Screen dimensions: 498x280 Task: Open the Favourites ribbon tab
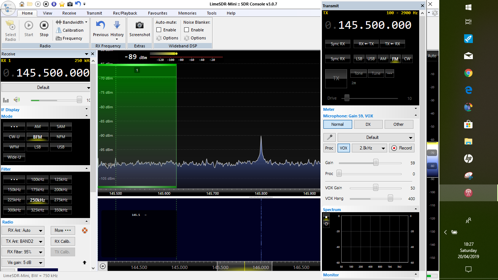pos(157,13)
